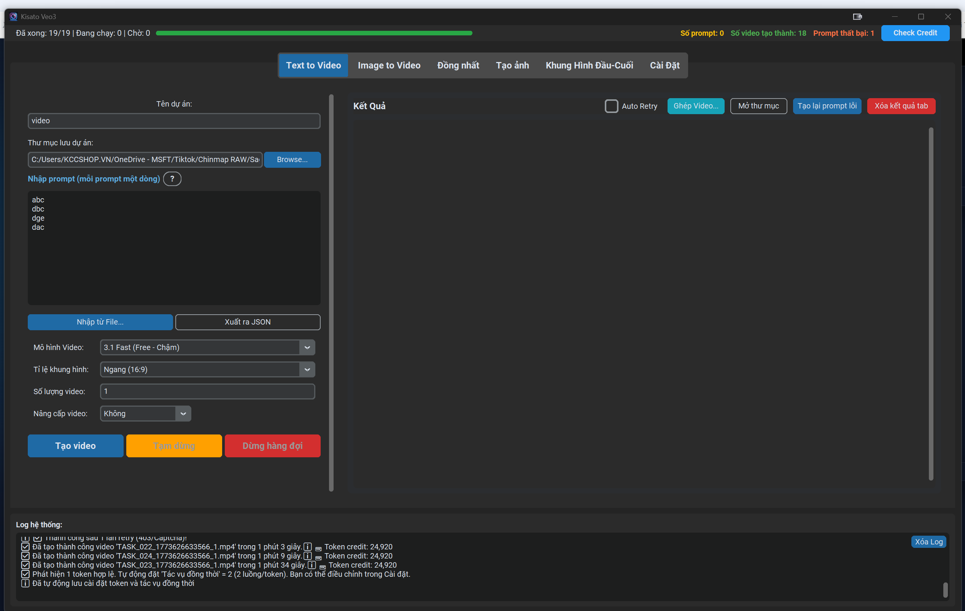
Task: Click the 'Nhập prompt (mỗi prompt một dòng)' label
Action: pos(94,179)
